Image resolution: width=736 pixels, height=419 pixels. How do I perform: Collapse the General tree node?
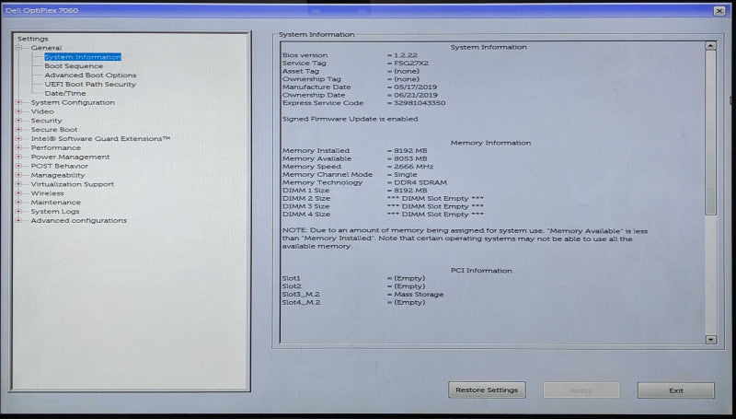click(18, 48)
